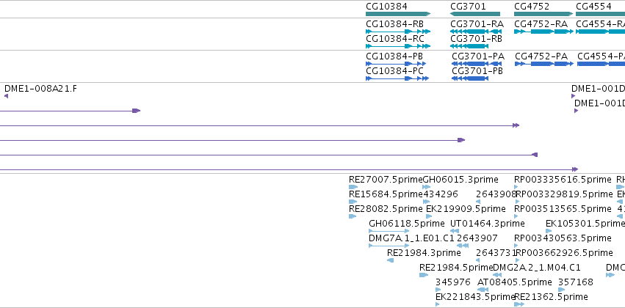Click the CG4752 label text

[532, 6]
